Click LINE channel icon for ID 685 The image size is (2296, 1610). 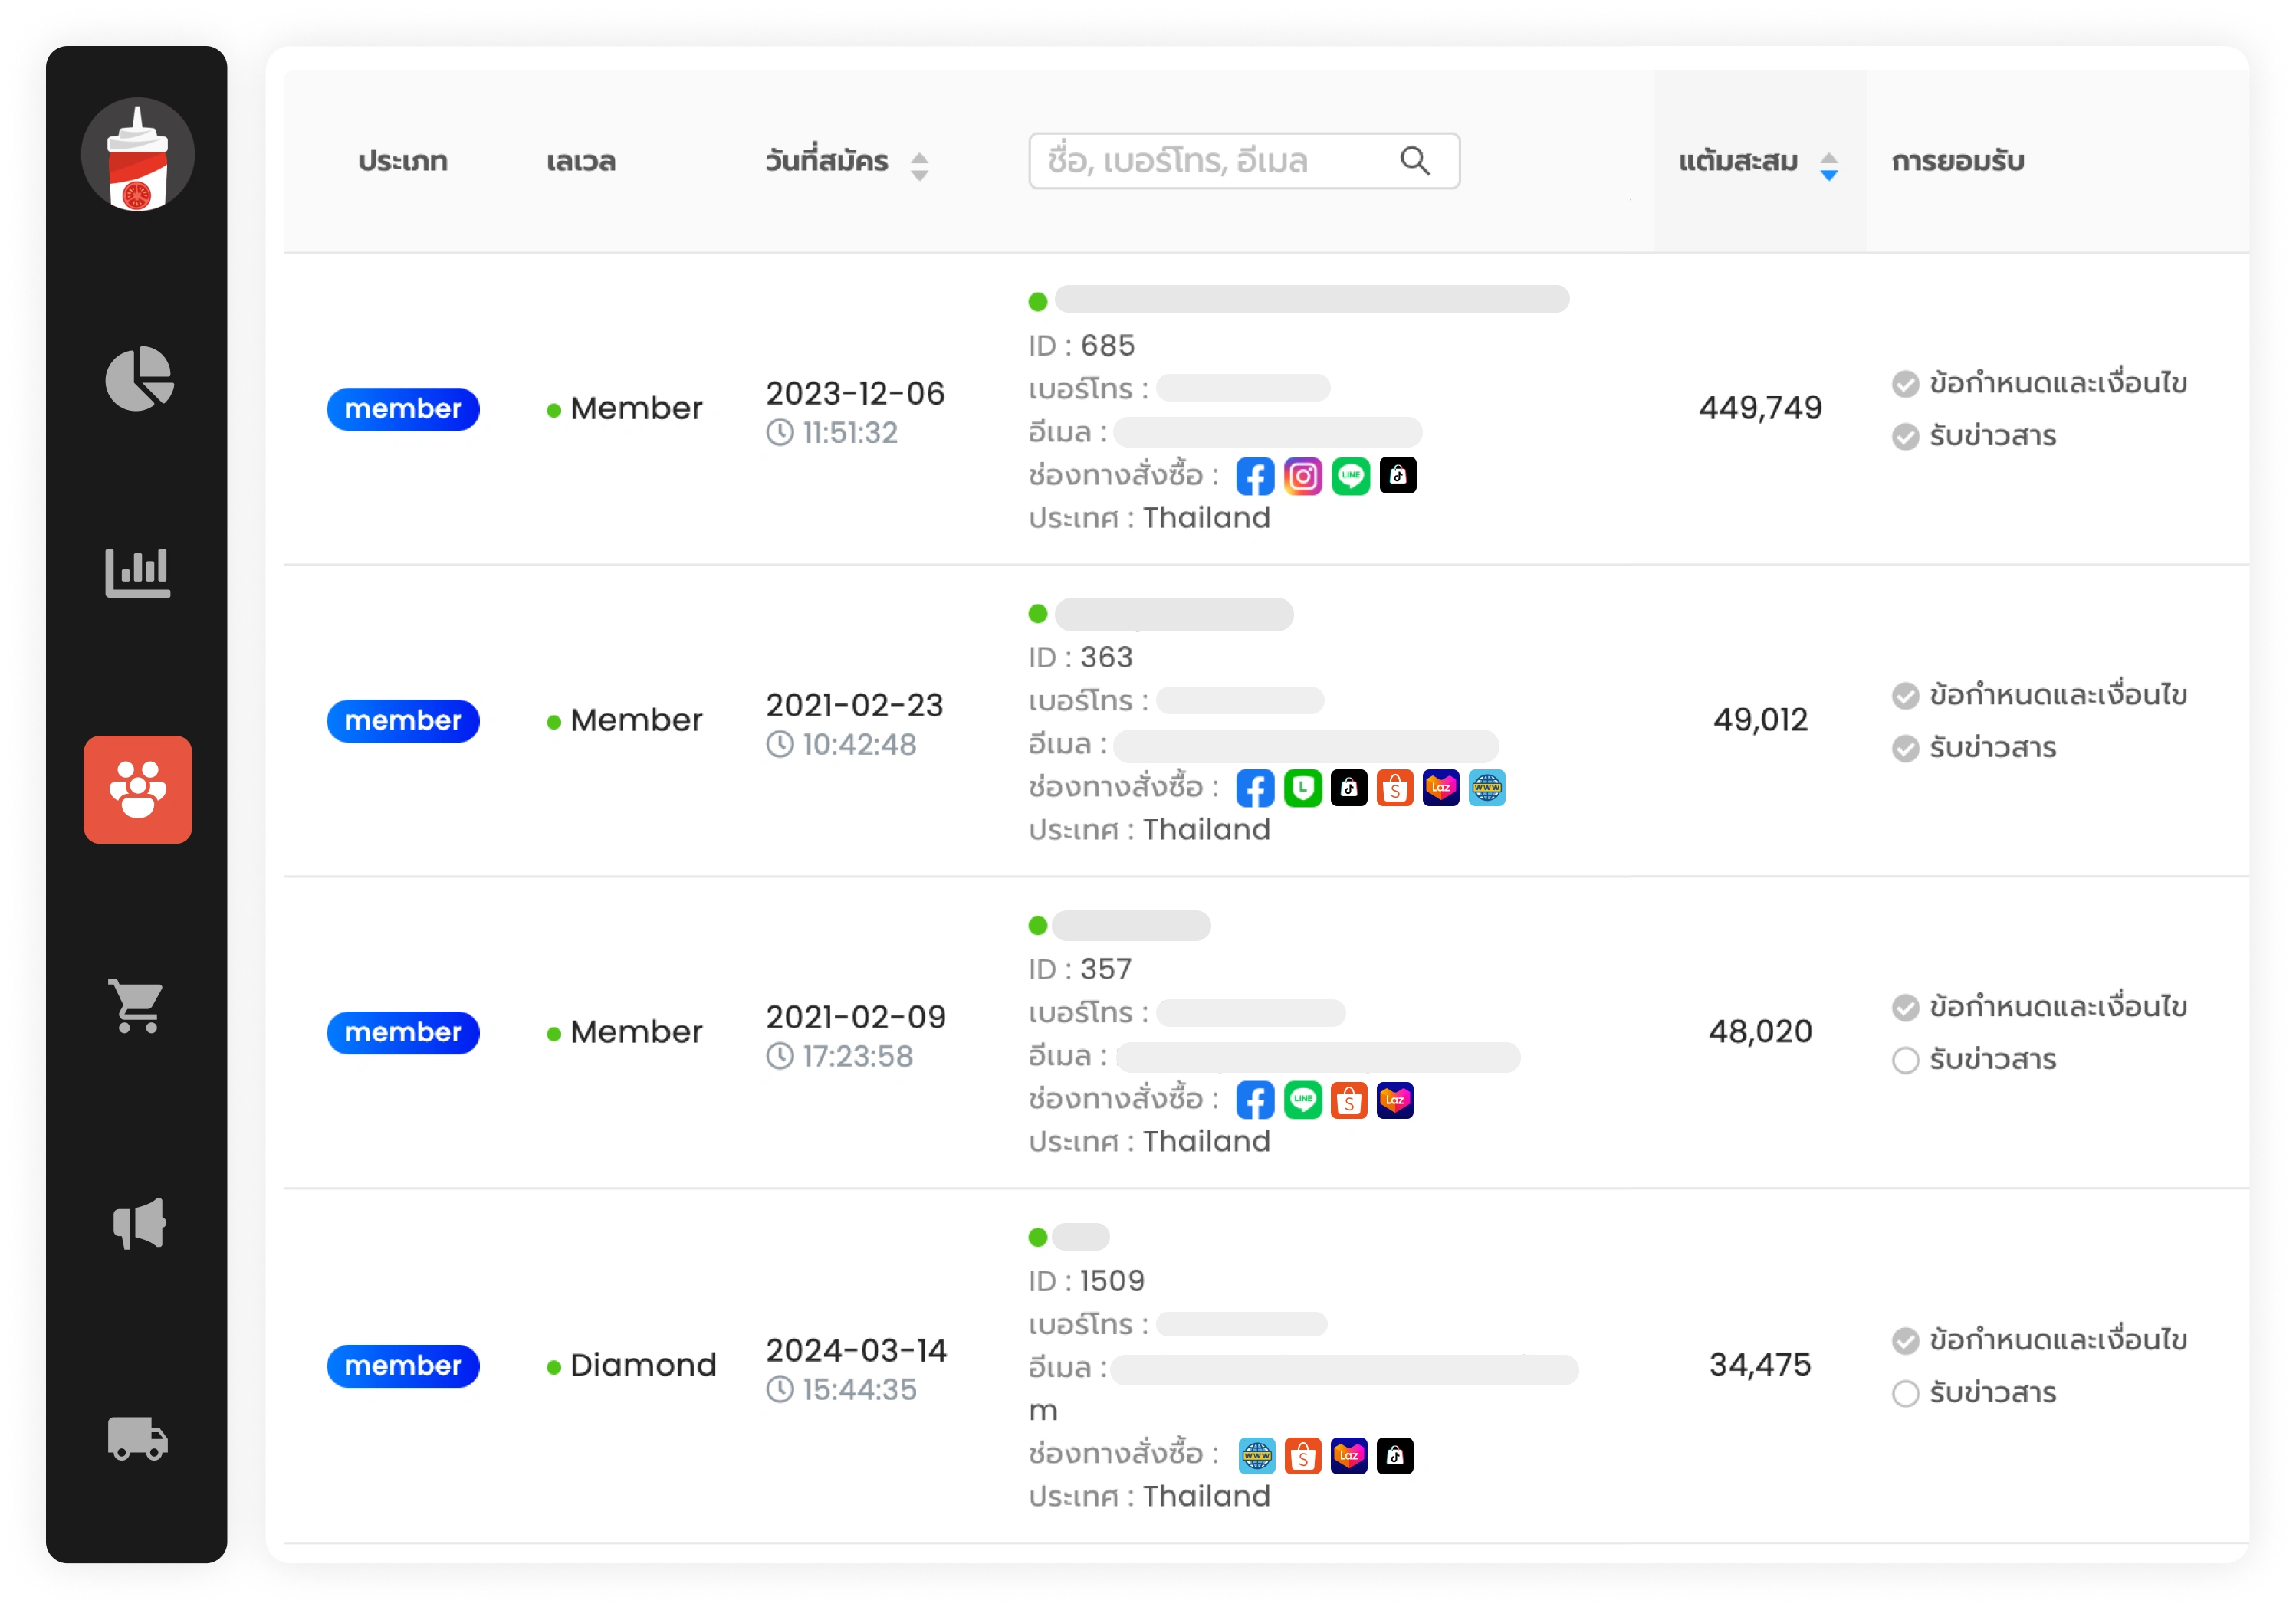(1351, 476)
